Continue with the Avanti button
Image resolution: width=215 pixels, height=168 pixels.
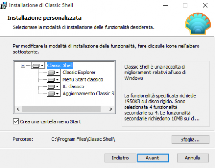(x=153, y=158)
